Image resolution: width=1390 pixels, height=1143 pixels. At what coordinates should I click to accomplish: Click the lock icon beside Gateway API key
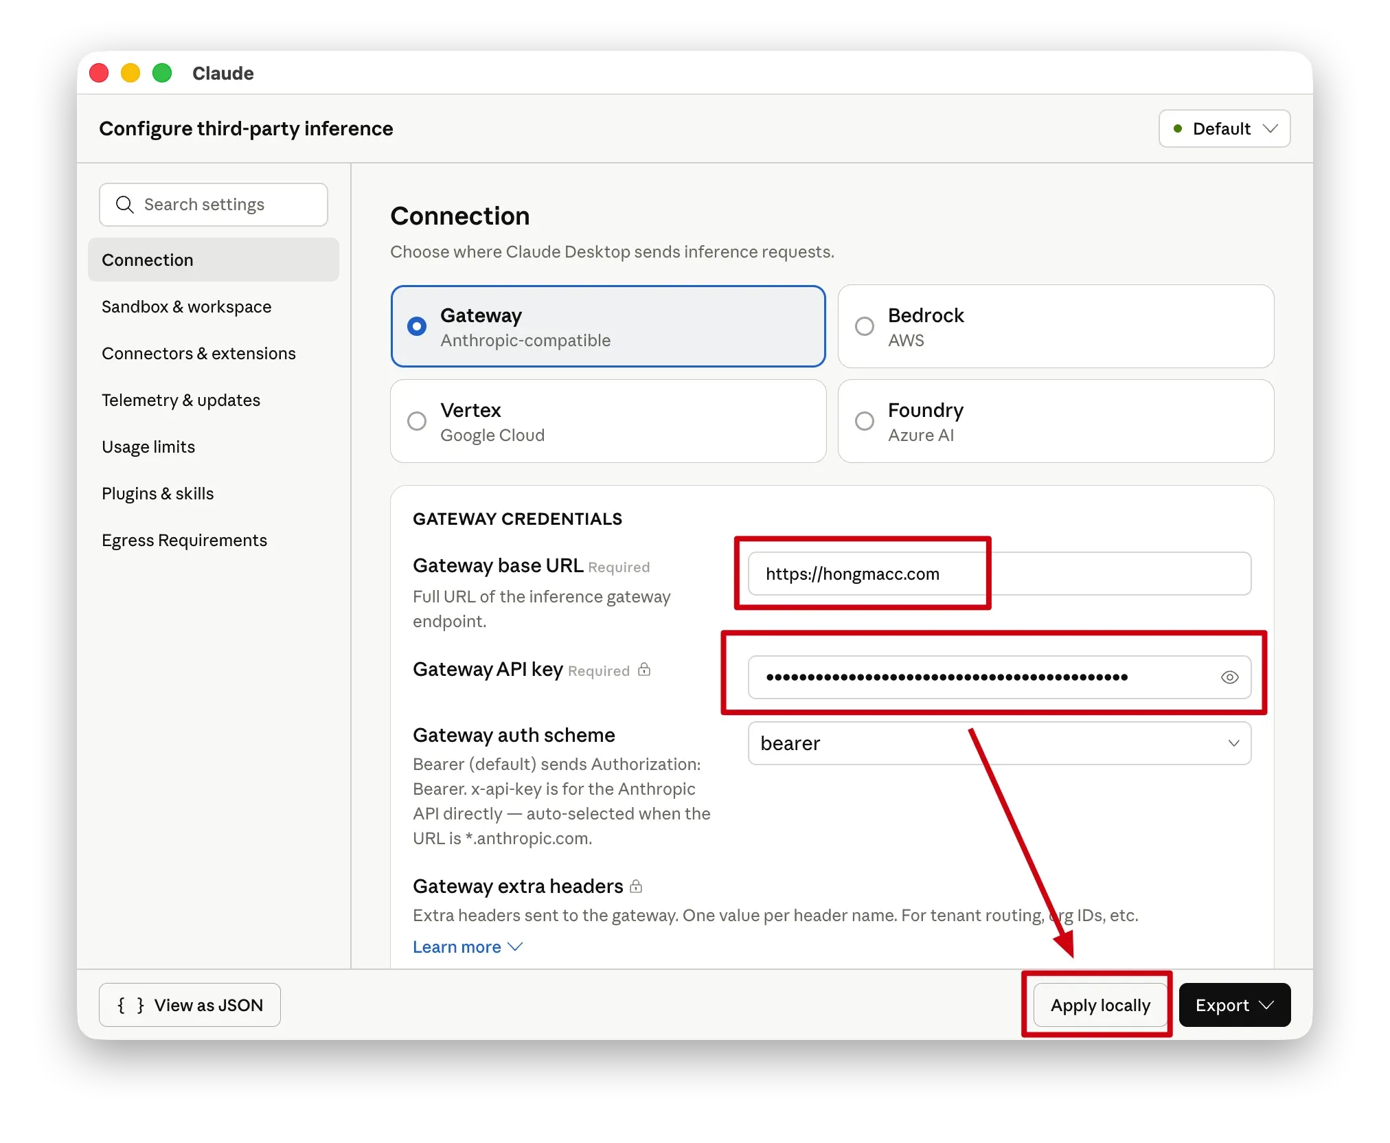(x=644, y=670)
